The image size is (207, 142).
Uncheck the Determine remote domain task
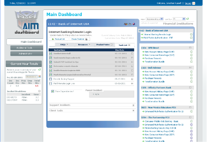(x=51, y=66)
